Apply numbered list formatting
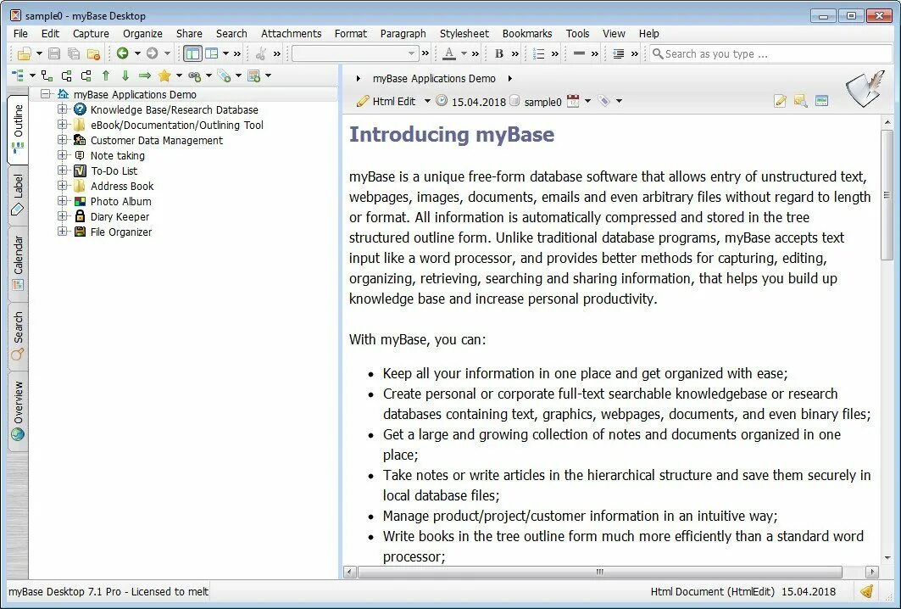901x609 pixels. (538, 53)
